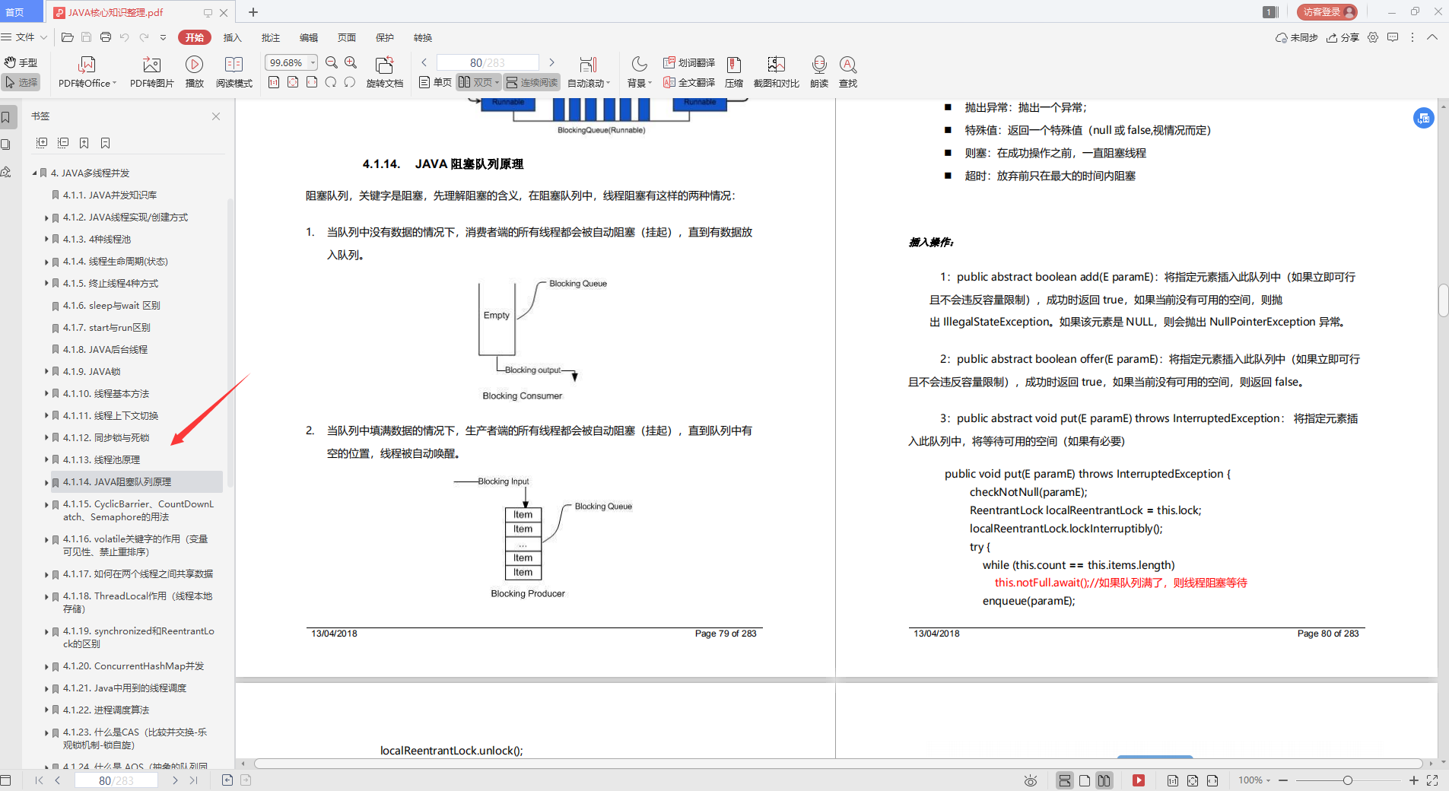This screenshot has width=1449, height=791.
Task: Start slideshow with 播放 button
Action: click(195, 72)
